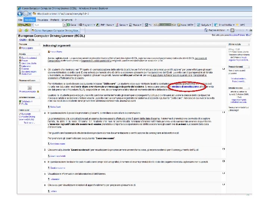This screenshot has width=269, height=202.
Task: Click the RSS feeds toolbar icon
Action: 232,30
